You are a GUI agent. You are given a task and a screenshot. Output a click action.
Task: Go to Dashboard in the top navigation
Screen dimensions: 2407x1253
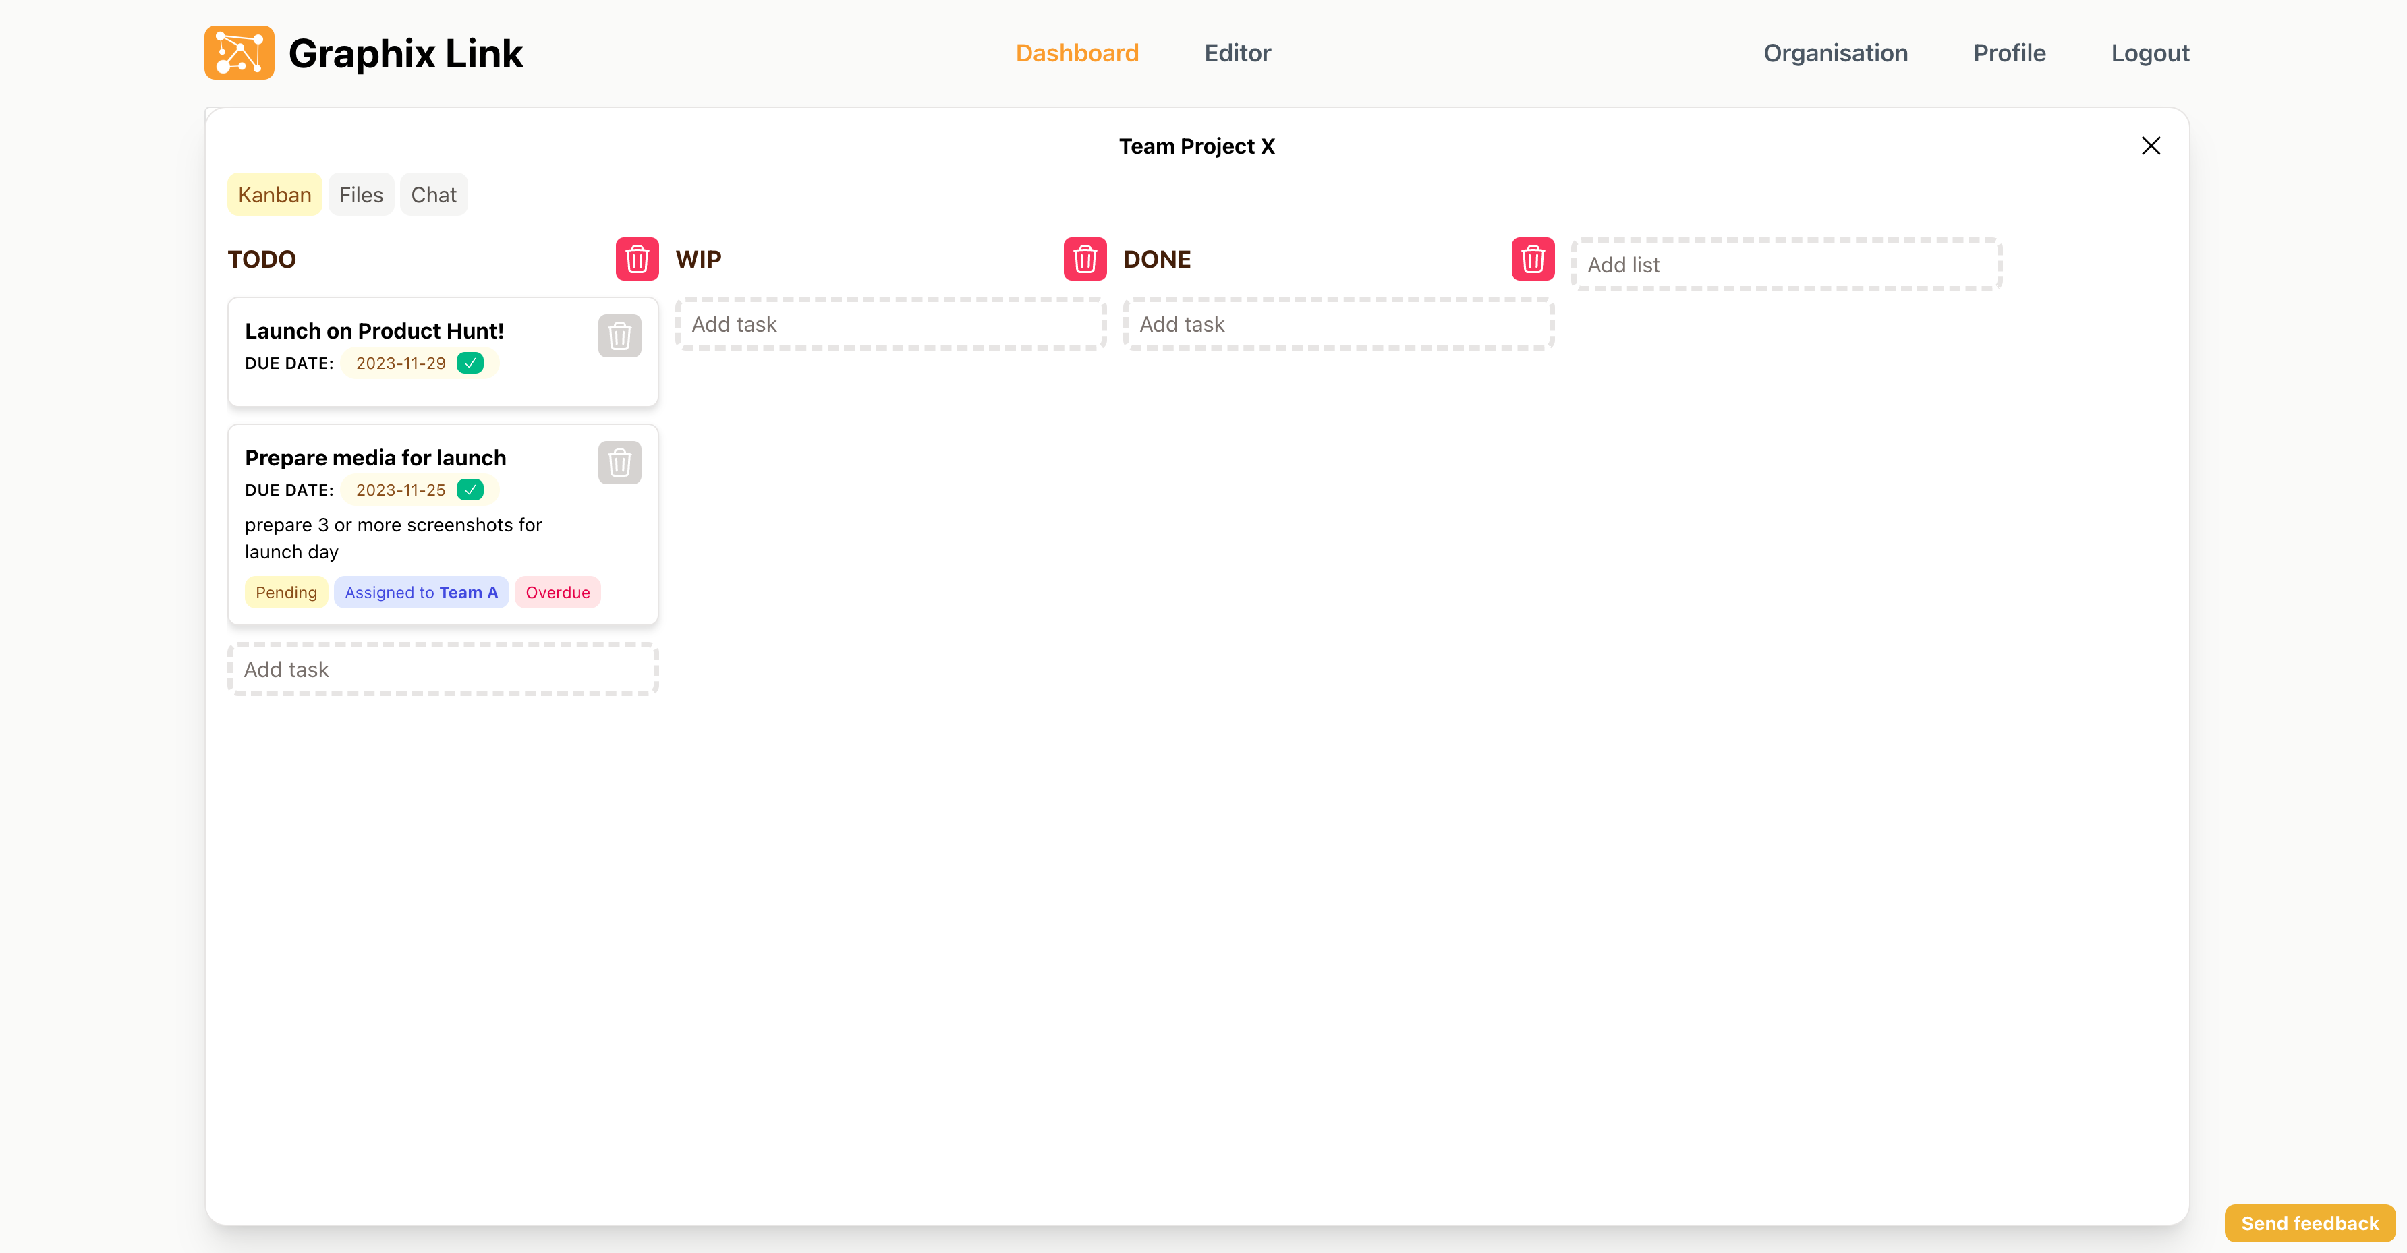pyautogui.click(x=1077, y=53)
